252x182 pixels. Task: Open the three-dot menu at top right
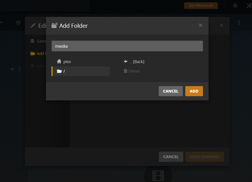[x=239, y=22]
